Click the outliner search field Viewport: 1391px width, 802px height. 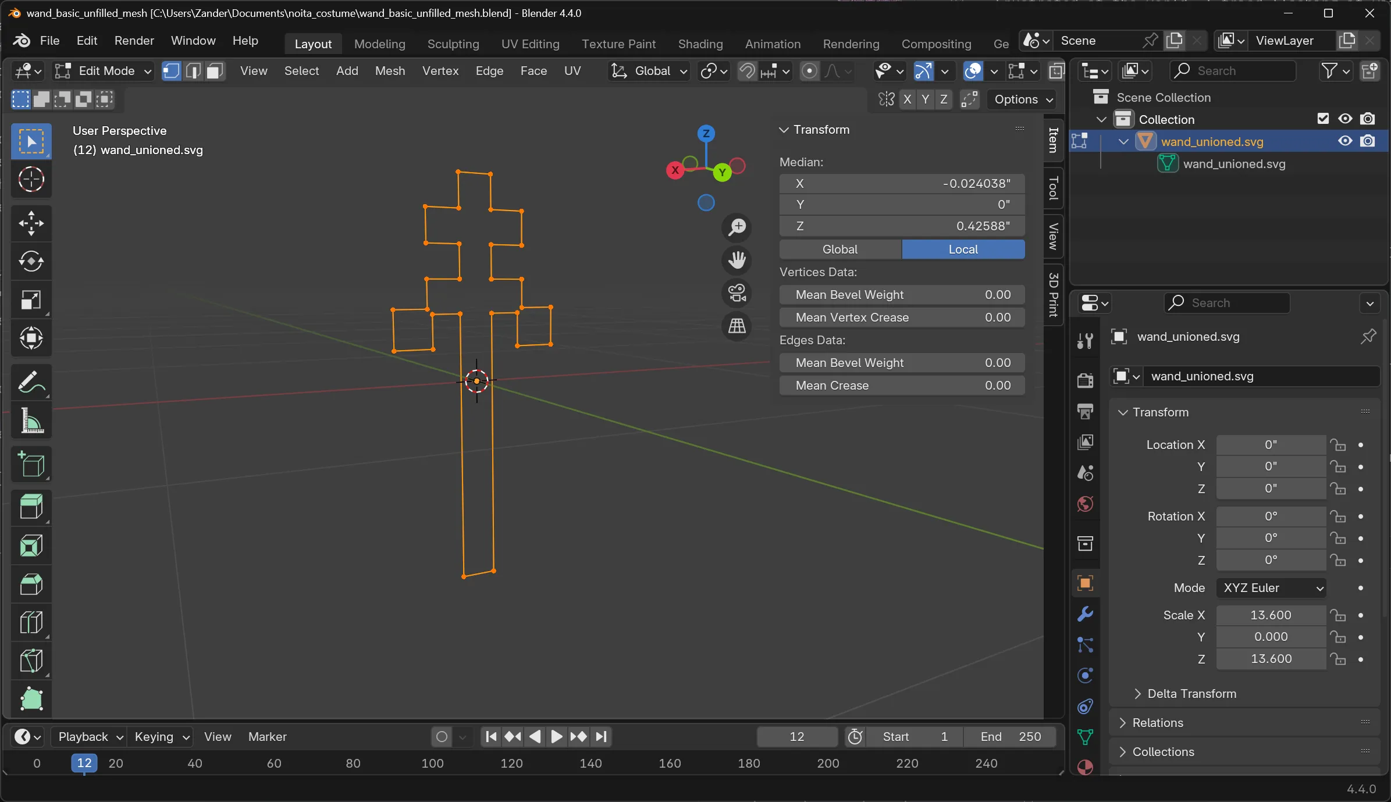1232,70
